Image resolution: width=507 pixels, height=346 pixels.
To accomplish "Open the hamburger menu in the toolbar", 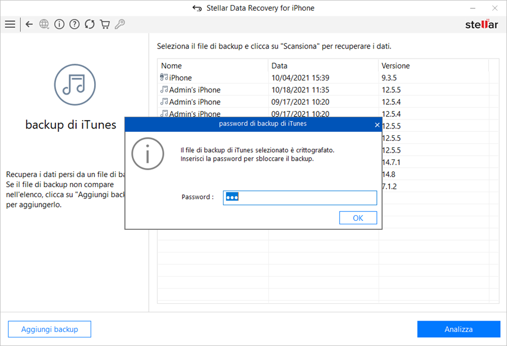I will 10,24.
